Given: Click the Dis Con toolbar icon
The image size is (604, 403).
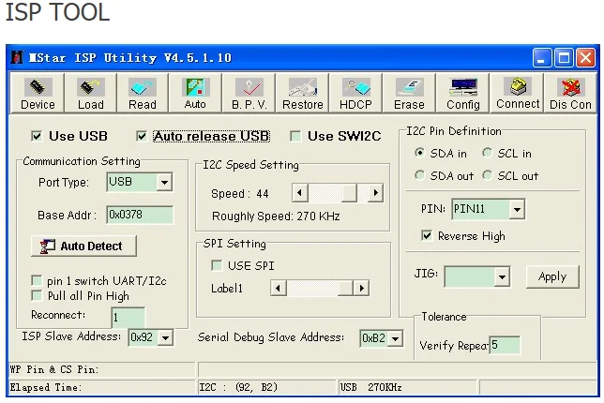Looking at the screenshot, I should point(570,93).
